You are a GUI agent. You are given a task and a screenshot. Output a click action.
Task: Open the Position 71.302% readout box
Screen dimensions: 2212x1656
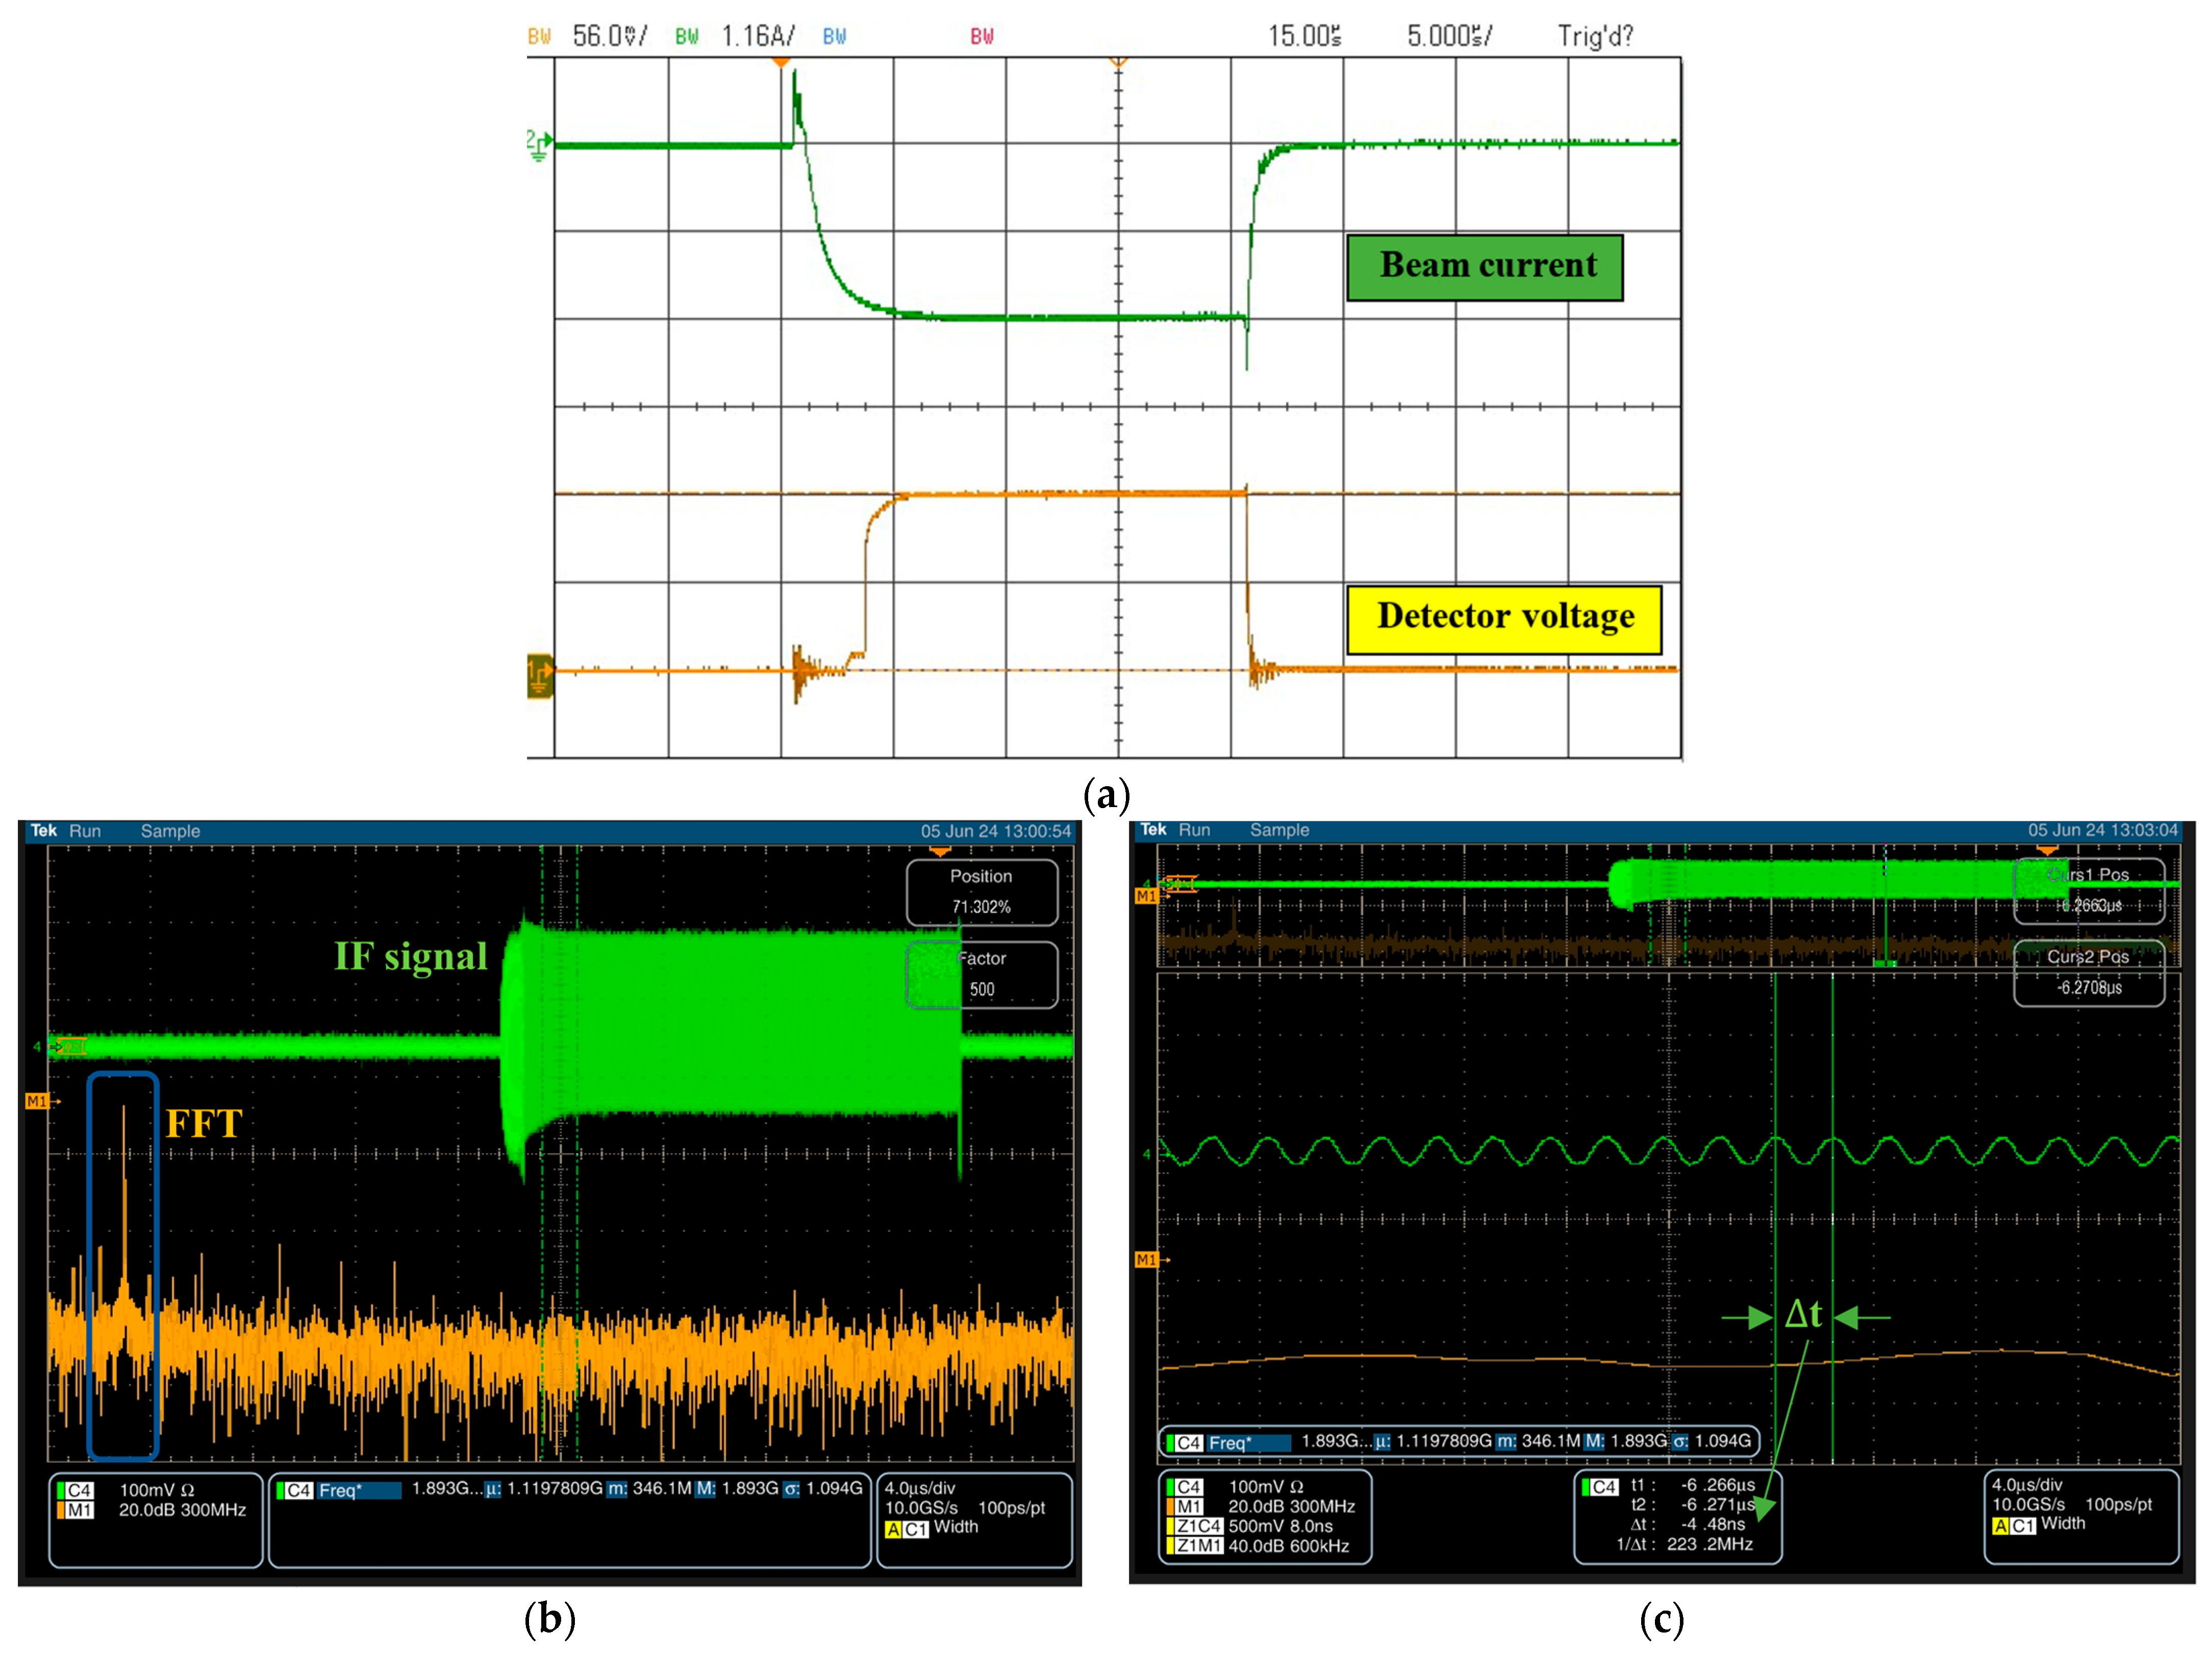[981, 891]
